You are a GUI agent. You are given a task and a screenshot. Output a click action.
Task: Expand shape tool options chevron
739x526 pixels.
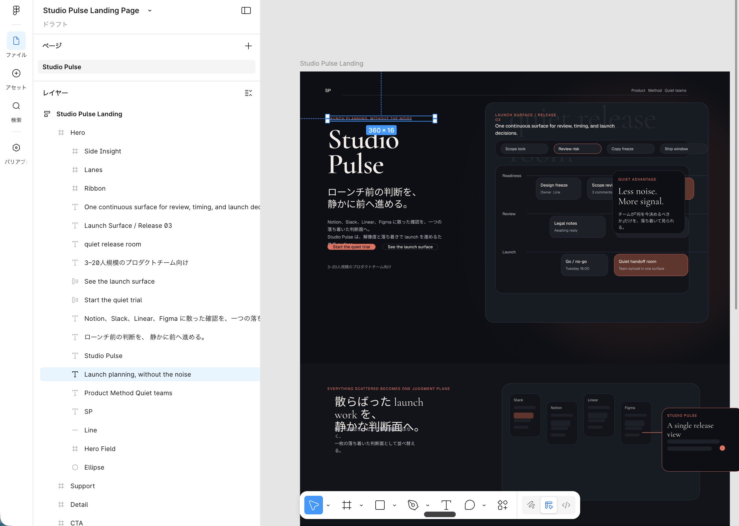point(394,505)
